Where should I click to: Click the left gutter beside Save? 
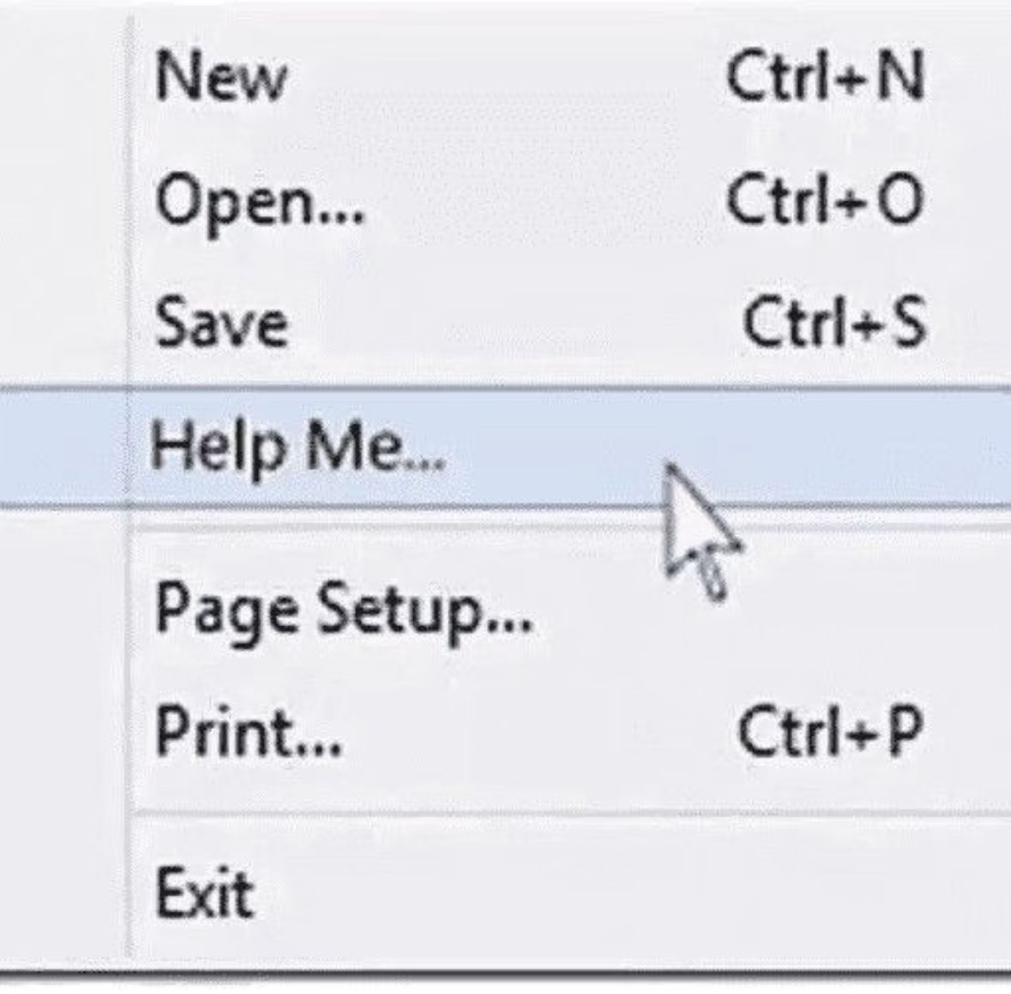64,324
